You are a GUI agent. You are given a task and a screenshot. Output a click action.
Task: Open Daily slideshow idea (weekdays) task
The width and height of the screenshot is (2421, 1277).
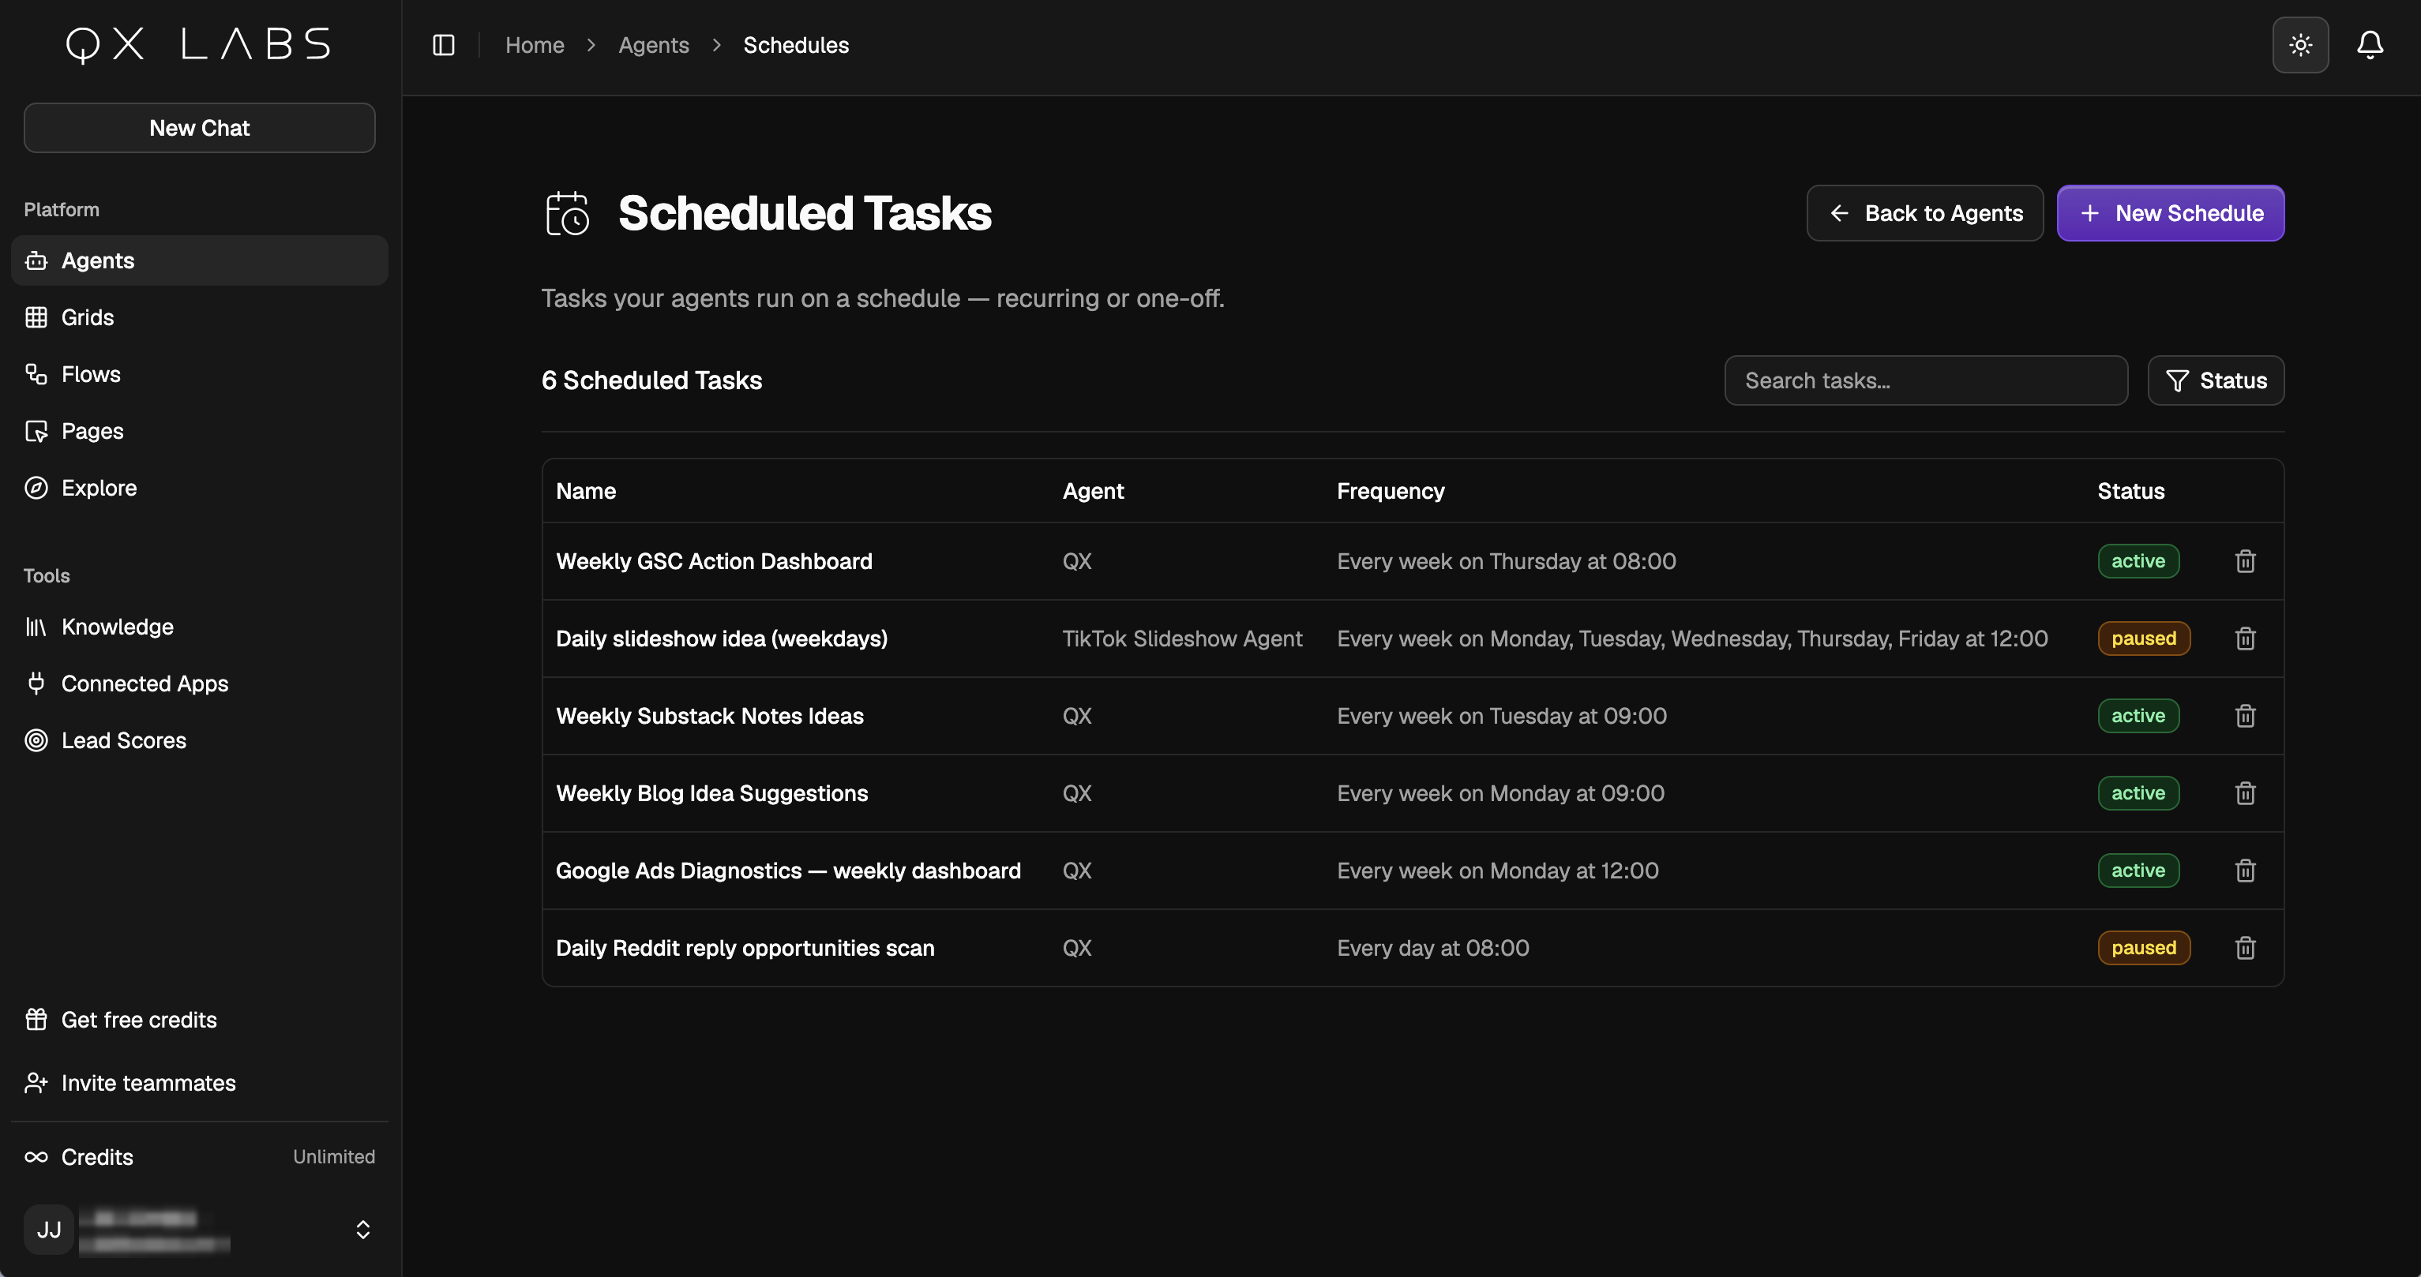tap(722, 639)
